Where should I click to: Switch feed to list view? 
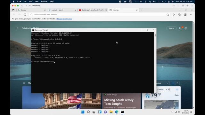177,83
